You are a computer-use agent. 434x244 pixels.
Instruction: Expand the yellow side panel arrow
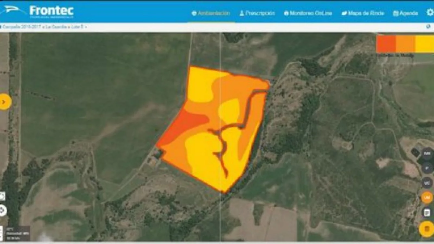[4, 102]
